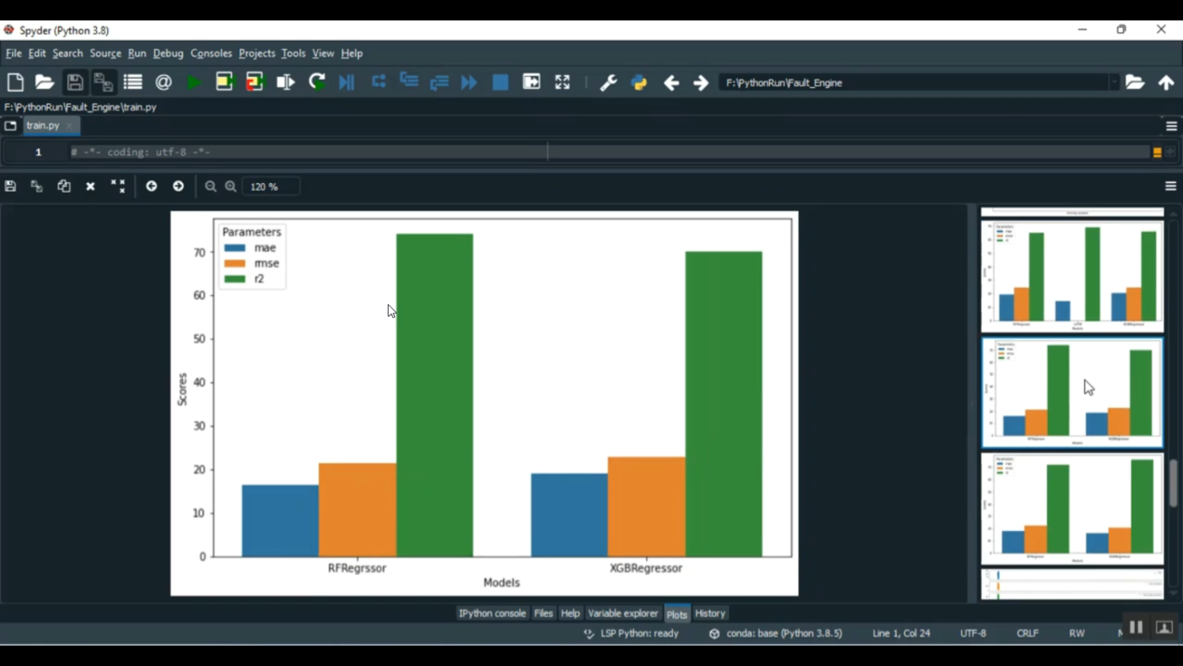Viewport: 1183px width, 666px height.
Task: Open the editor pane options hamburger menu
Action: click(1171, 126)
